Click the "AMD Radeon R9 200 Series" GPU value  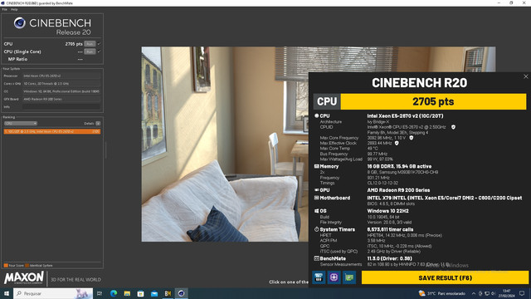(x=398, y=190)
